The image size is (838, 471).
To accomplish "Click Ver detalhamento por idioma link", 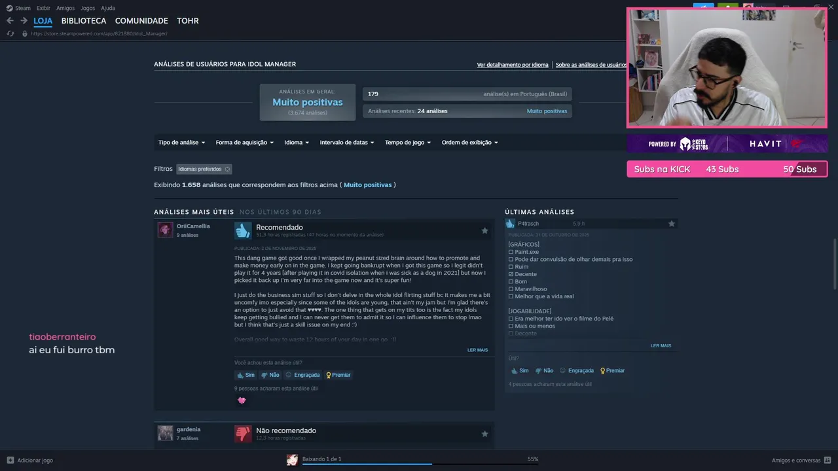I will (513, 65).
